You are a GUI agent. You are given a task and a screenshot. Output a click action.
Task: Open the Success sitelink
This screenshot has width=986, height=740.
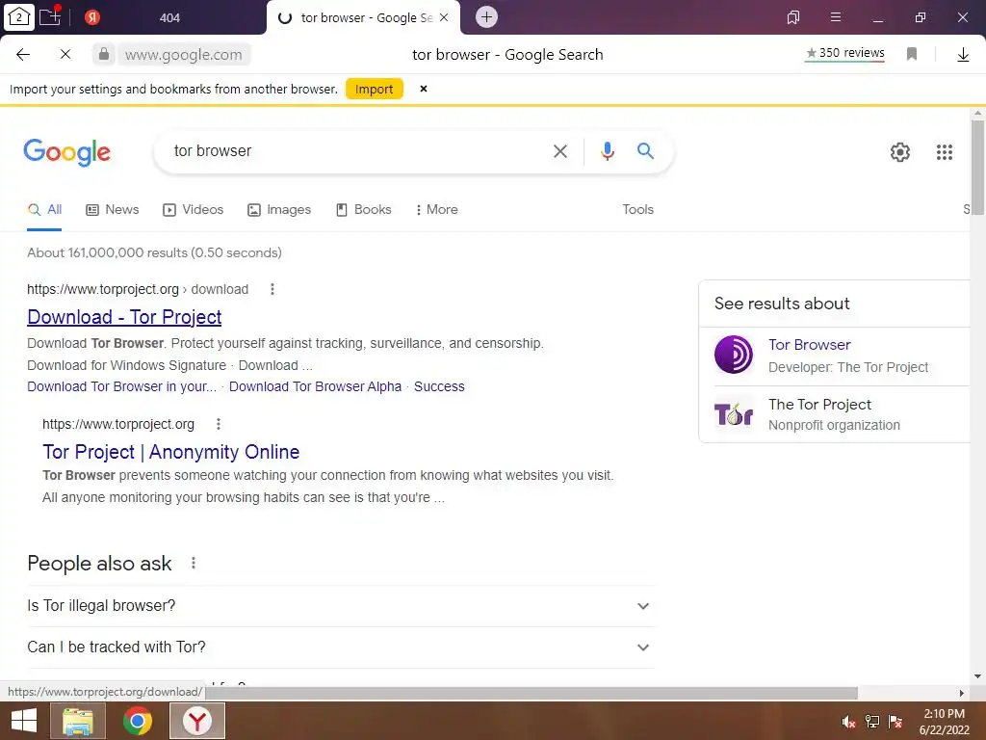tap(439, 386)
